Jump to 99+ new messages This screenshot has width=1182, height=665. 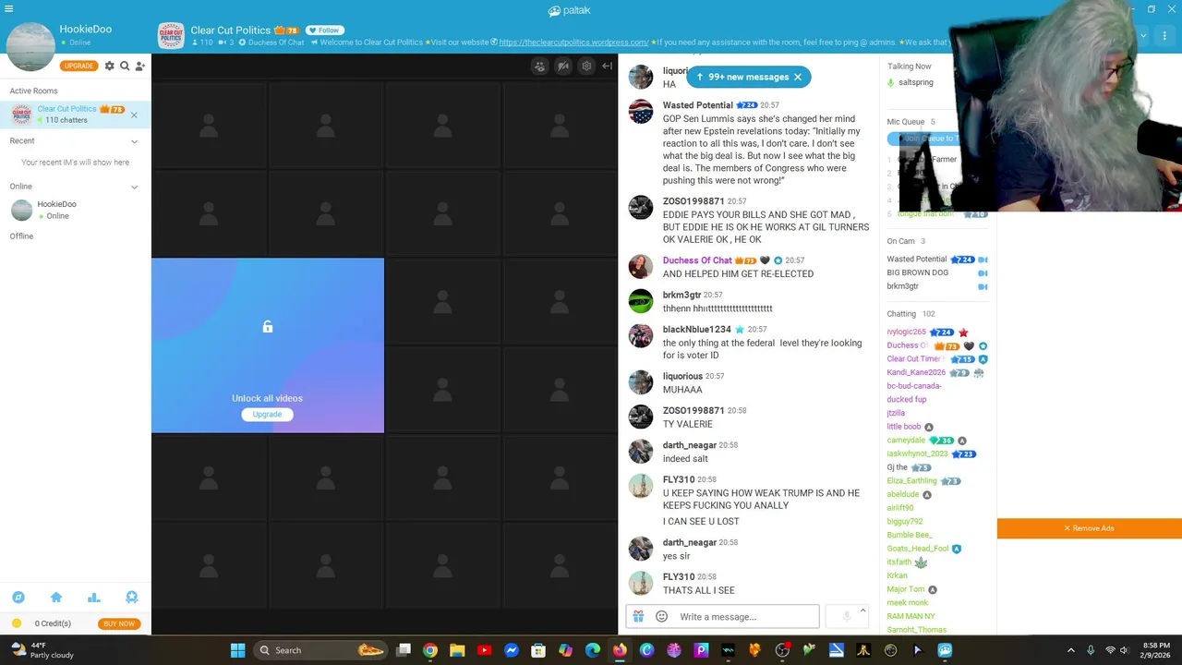(x=742, y=78)
